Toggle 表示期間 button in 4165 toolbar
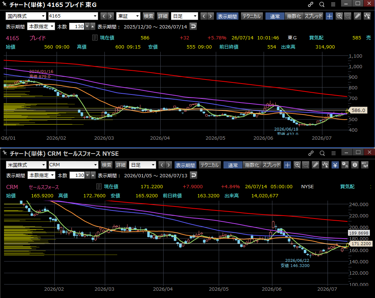This screenshot has width=375, height=298. point(227,16)
